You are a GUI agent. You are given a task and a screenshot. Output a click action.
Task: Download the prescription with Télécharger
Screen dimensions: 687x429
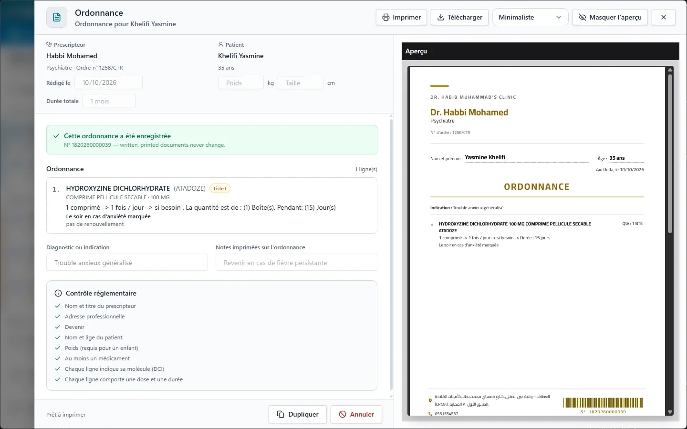point(460,17)
